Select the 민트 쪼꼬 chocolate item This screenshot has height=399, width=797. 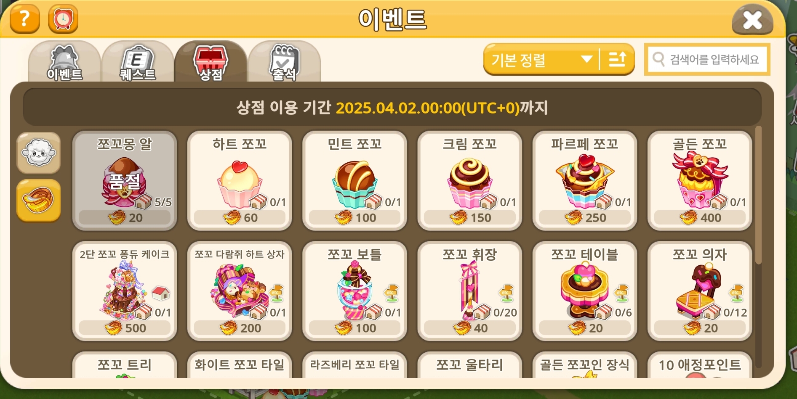click(x=355, y=181)
